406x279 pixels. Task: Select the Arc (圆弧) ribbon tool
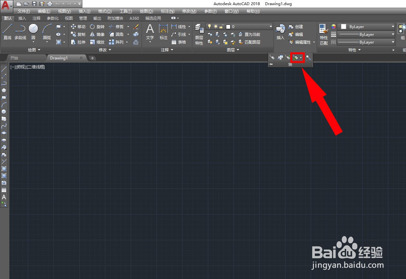(47, 32)
